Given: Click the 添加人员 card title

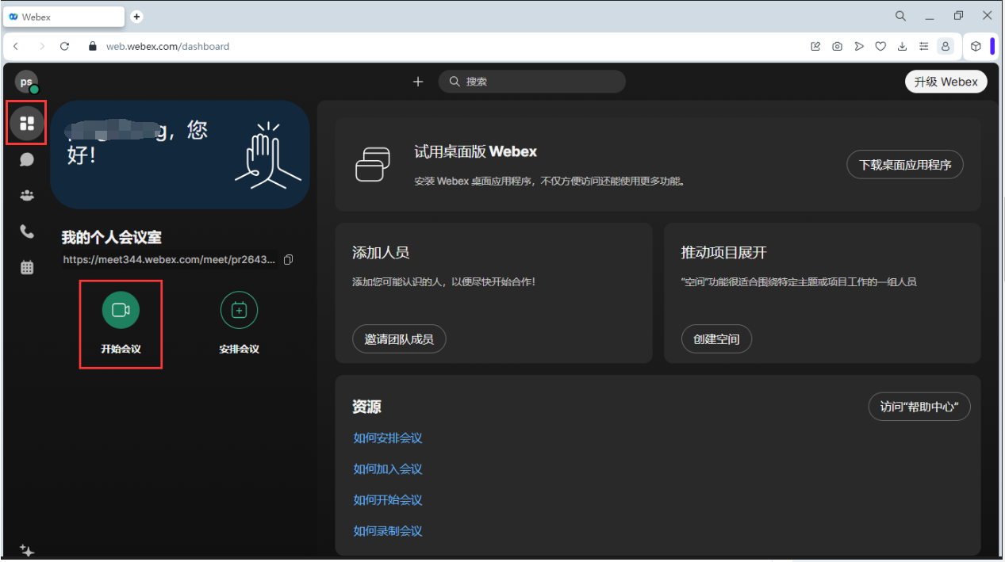Looking at the screenshot, I should coord(381,253).
